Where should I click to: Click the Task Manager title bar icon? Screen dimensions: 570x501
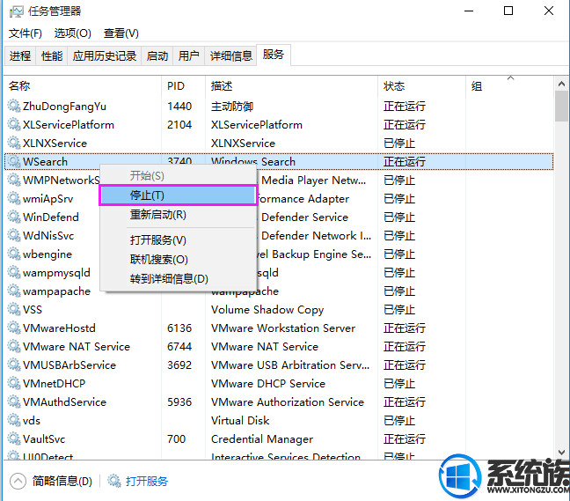(16, 11)
